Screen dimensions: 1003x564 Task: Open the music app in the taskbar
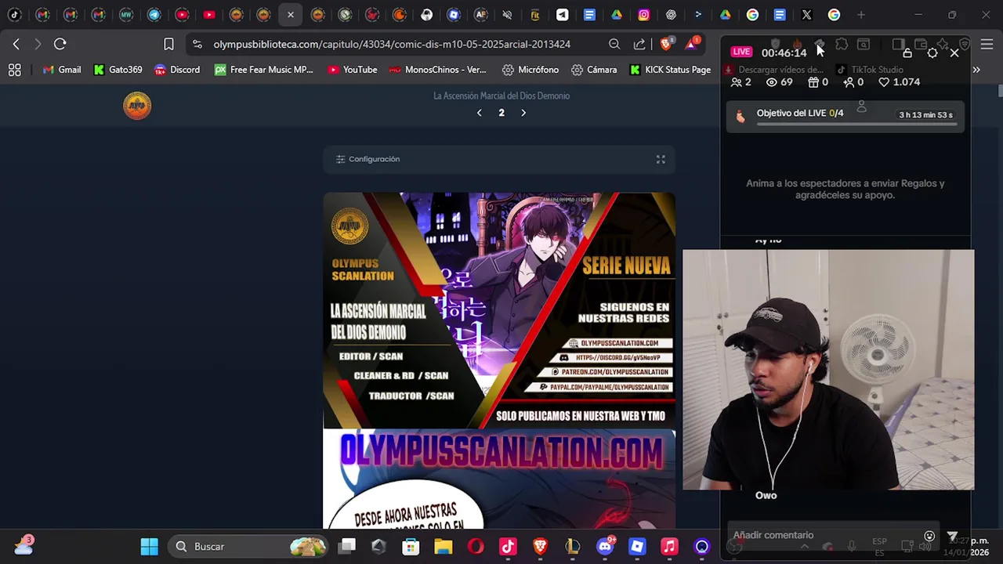[x=669, y=546]
